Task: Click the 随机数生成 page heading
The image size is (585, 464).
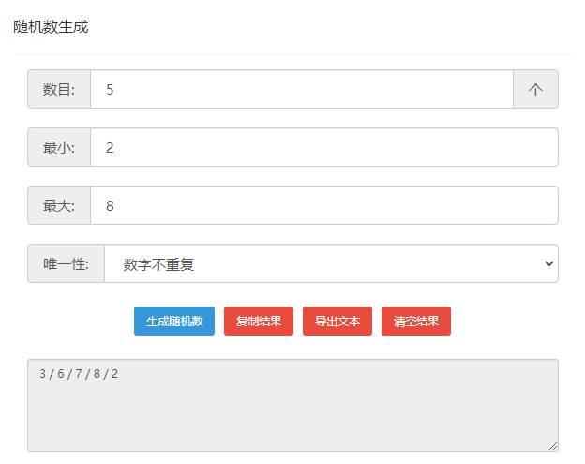Action: 51,27
